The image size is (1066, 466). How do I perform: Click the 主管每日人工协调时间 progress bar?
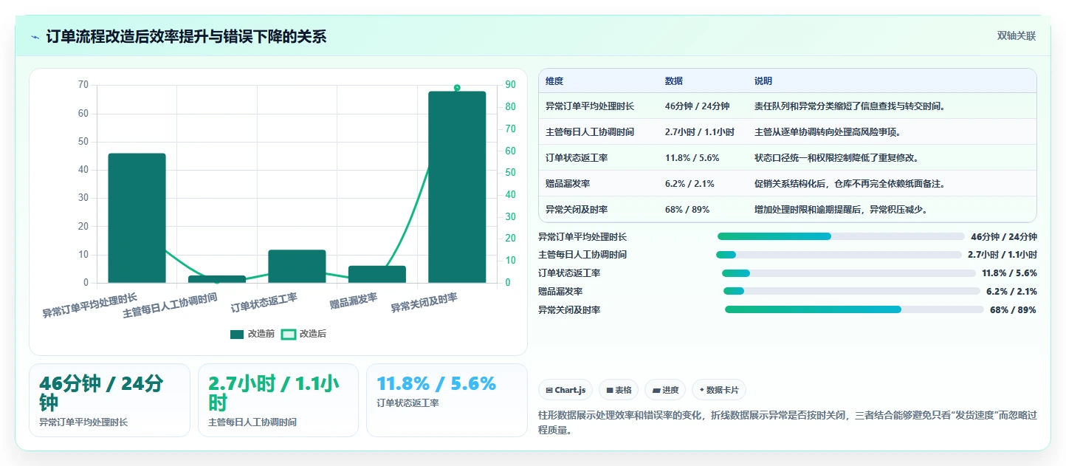click(x=839, y=255)
